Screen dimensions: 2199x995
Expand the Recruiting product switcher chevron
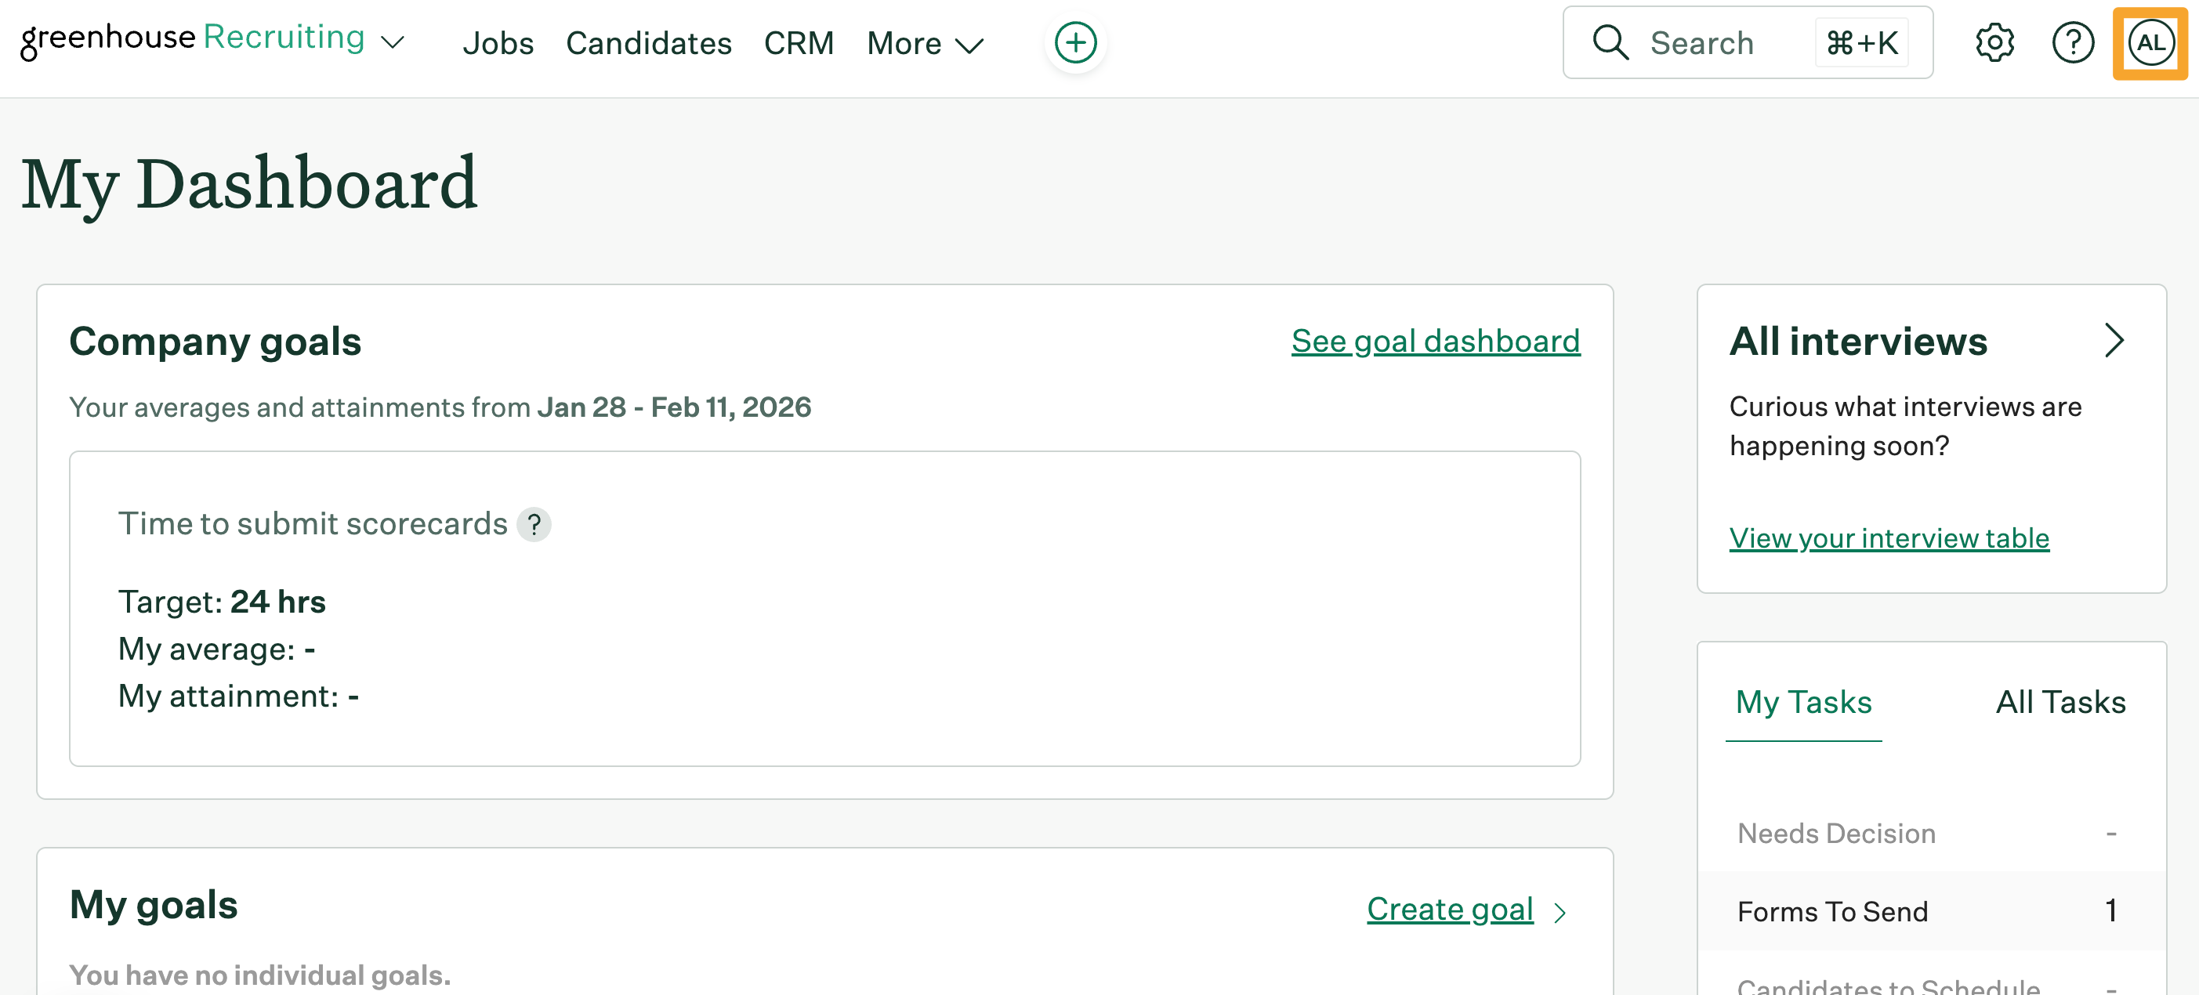pyautogui.click(x=393, y=42)
